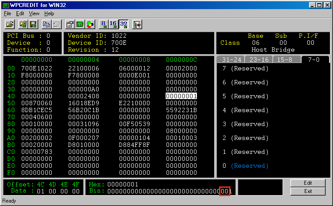
Task: Select register value 00010003
Action: click(181, 138)
